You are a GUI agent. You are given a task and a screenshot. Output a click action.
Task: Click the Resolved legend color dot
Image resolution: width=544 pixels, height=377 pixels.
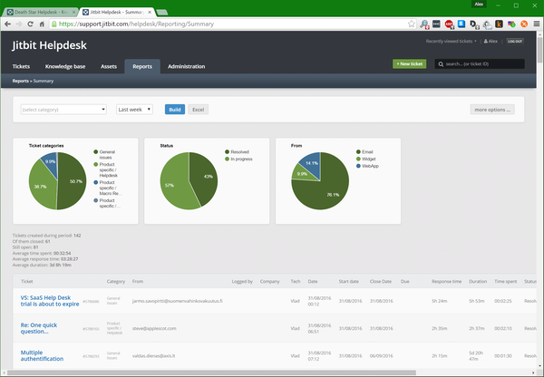[x=227, y=152]
